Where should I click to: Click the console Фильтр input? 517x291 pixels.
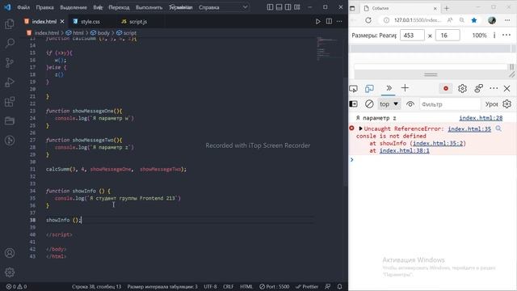pos(450,104)
